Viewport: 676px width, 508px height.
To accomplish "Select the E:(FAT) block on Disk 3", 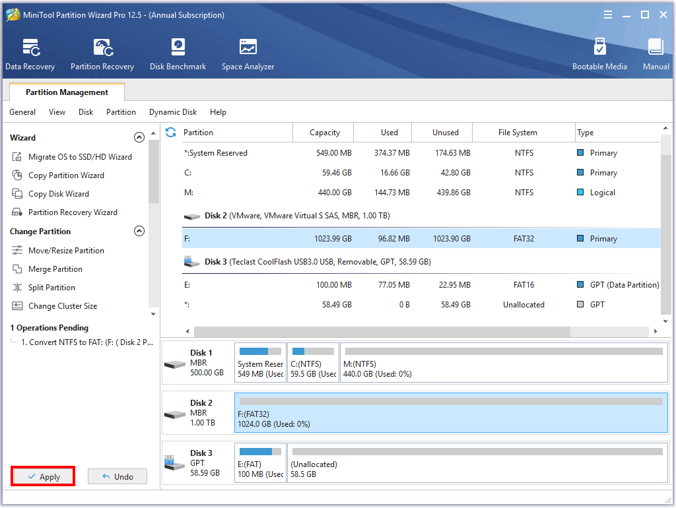I will click(x=260, y=462).
